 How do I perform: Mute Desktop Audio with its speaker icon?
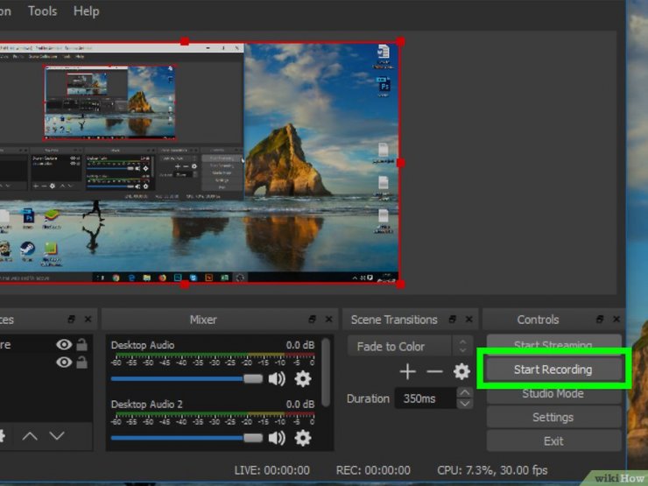point(277,378)
